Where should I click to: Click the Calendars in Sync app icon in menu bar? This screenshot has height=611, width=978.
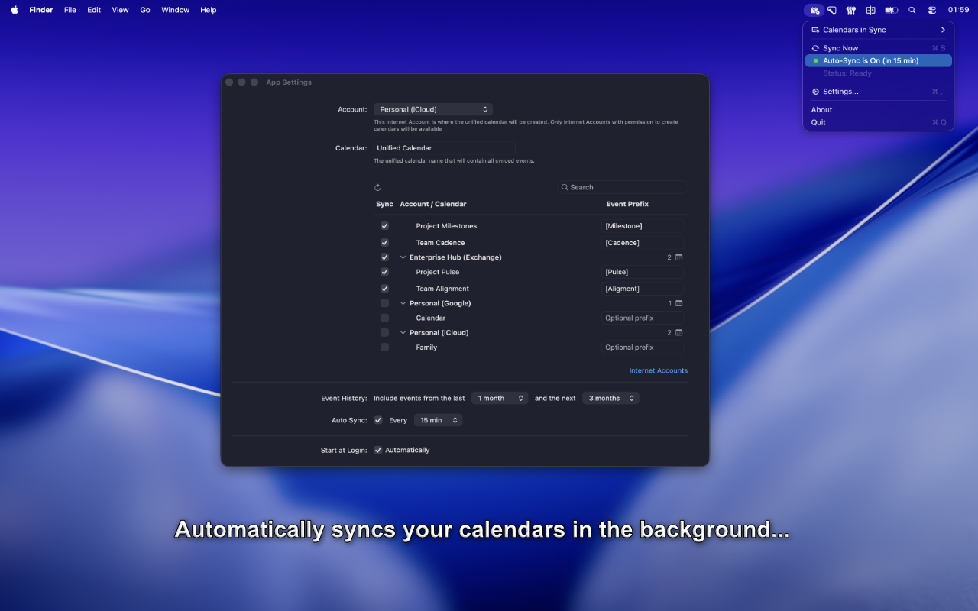pos(814,10)
